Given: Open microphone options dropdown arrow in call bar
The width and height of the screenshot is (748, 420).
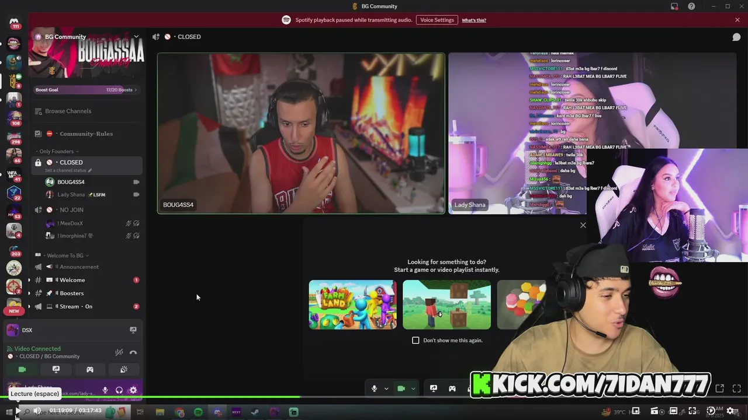Looking at the screenshot, I should 386,388.
